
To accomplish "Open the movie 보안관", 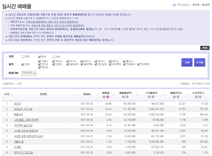I will pos(17,103).
